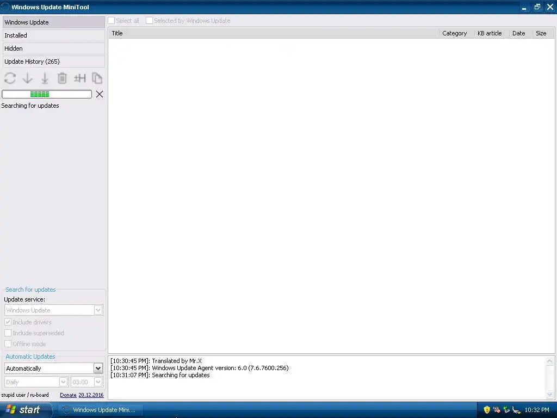This screenshot has height=418, width=557.
Task: Toggle Selected by Windows Update checkbox
Action: tap(149, 21)
